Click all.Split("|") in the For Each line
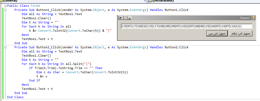 (x=79, y=64)
